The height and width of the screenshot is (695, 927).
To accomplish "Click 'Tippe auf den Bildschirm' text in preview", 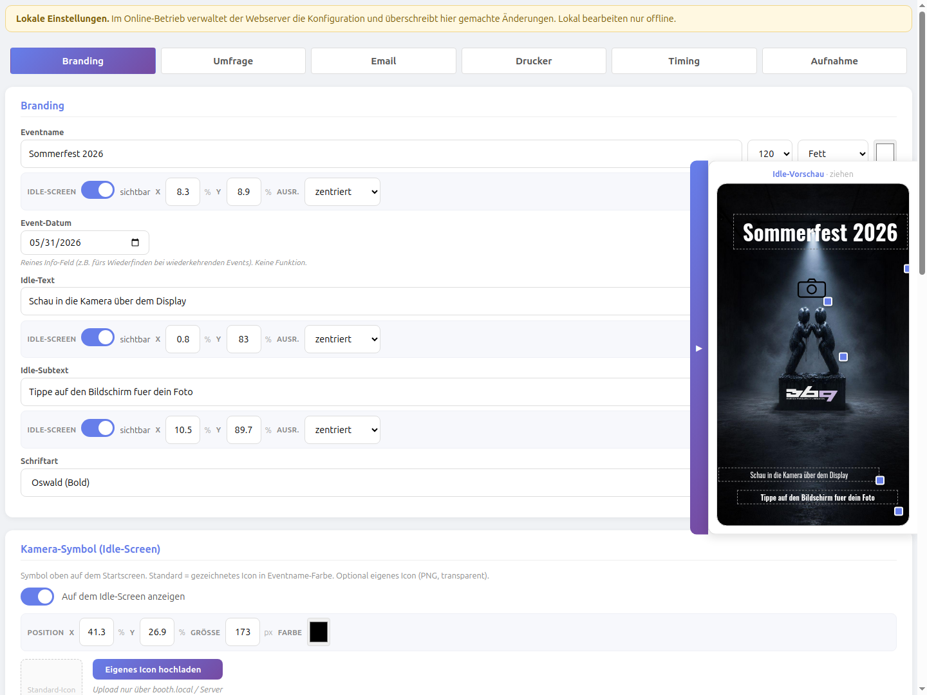I will pyautogui.click(x=818, y=497).
